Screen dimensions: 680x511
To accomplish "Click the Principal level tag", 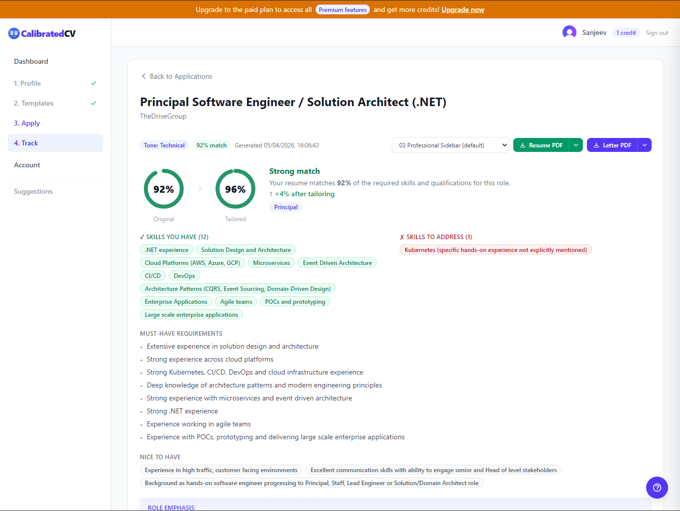I will [x=286, y=207].
